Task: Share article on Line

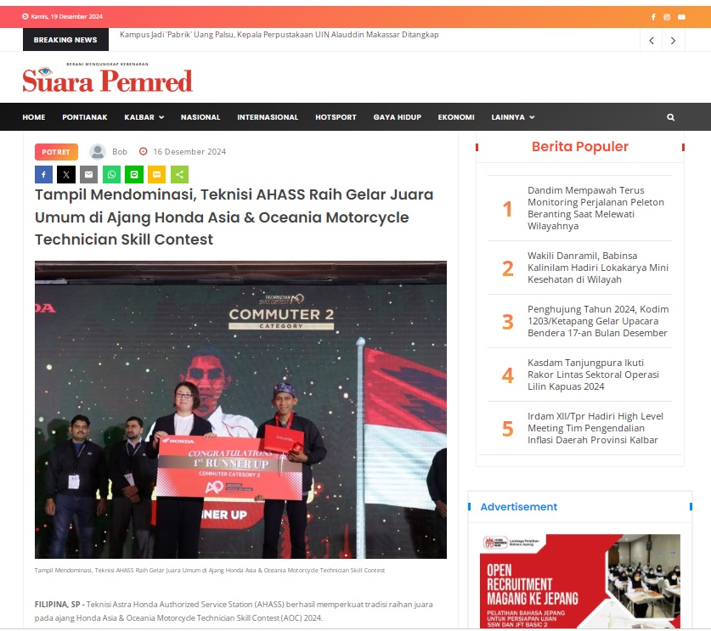Action: pyautogui.click(x=134, y=174)
